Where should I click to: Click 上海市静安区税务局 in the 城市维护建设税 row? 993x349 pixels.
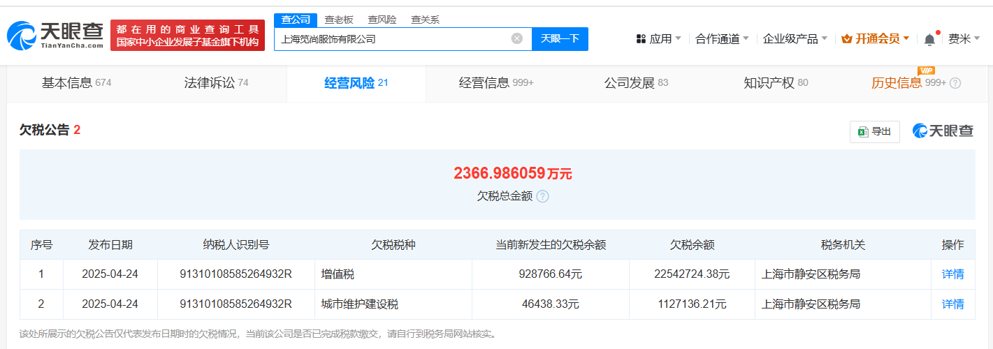[x=811, y=304]
